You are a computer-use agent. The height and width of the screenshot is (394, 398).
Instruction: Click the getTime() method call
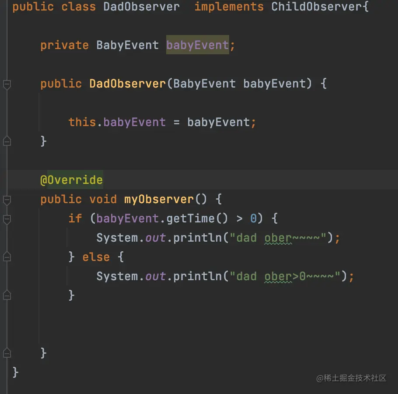(x=197, y=218)
